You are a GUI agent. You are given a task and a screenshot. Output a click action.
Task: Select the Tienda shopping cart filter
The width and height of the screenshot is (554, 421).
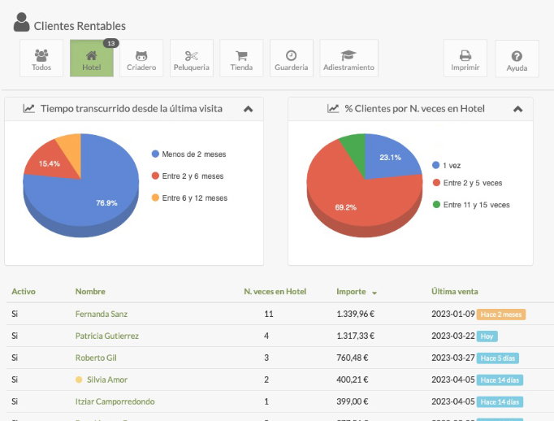tap(241, 59)
